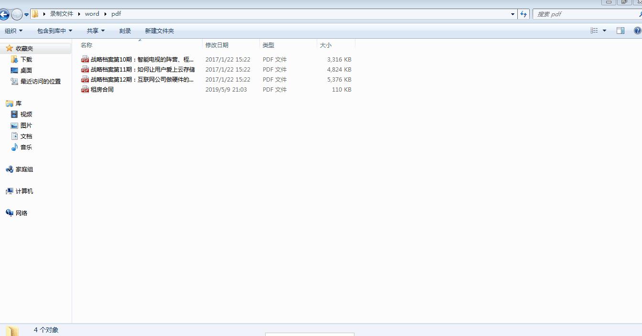
Task: Click the Back navigation arrow button
Action: tap(4, 14)
